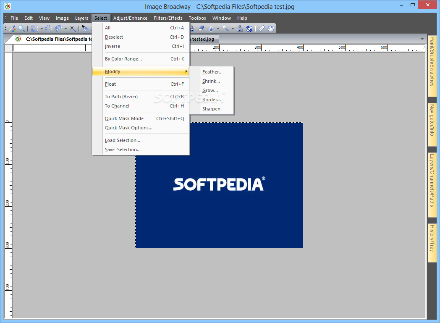Open the File menu
Screen dimensions: 440x323
tap(14, 18)
